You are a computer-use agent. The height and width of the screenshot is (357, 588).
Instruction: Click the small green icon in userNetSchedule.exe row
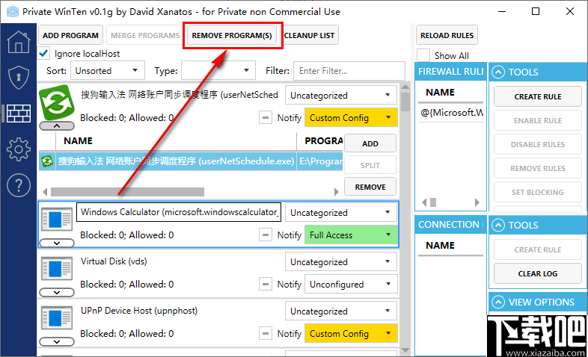tap(47, 161)
